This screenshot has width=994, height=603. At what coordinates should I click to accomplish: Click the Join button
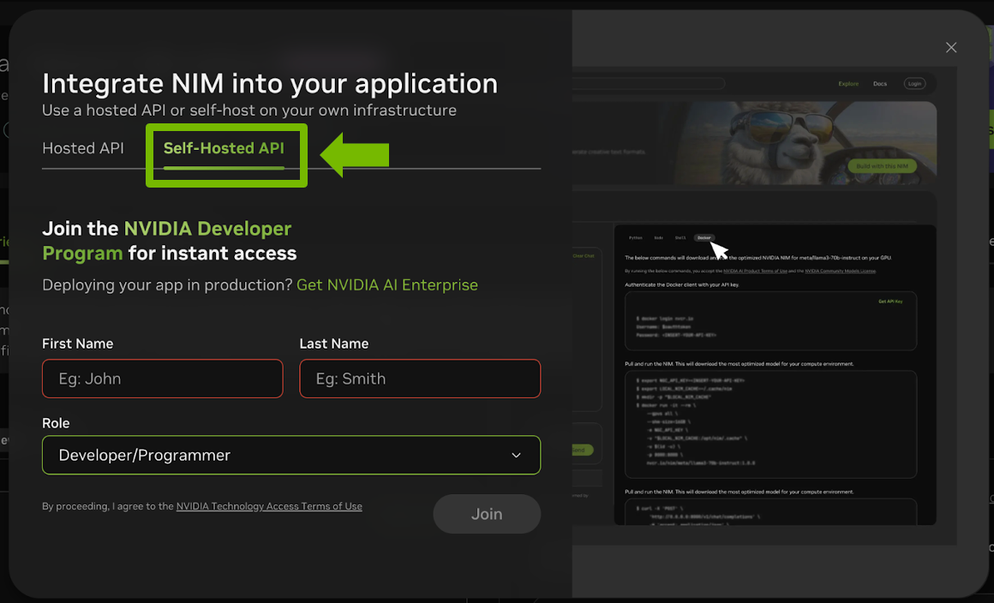pyautogui.click(x=487, y=514)
